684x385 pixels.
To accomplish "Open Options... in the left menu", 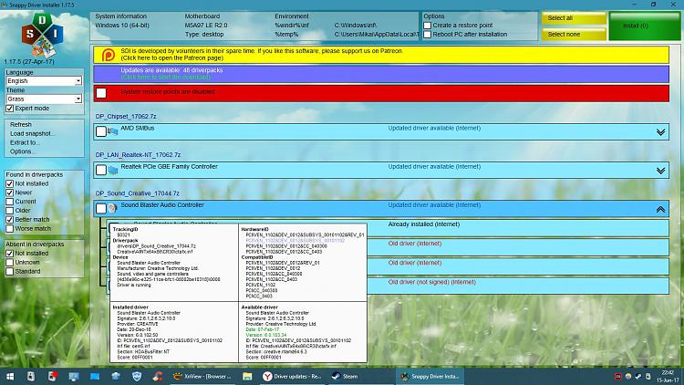I will pos(22,151).
